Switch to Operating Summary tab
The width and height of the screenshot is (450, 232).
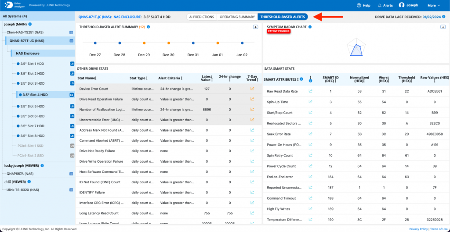pyautogui.click(x=237, y=17)
